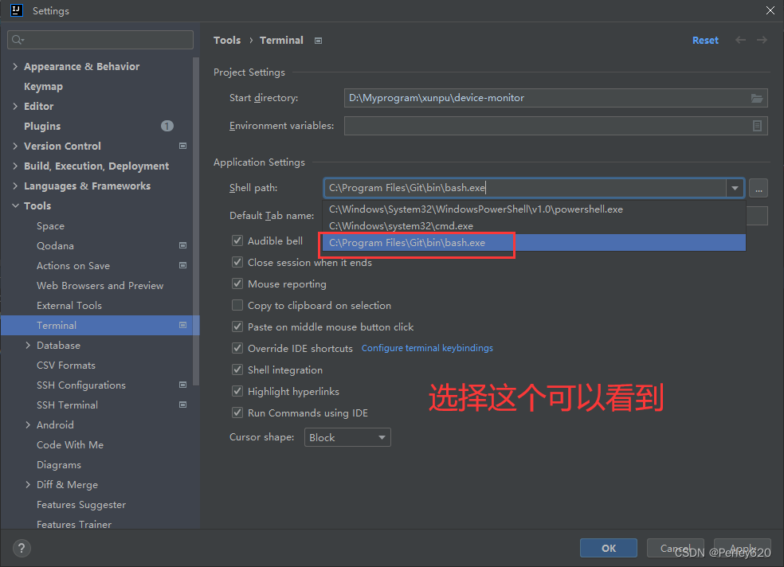Viewport: 784px width, 567px height.
Task: Click the Shell path dropdown arrow
Action: coord(735,188)
